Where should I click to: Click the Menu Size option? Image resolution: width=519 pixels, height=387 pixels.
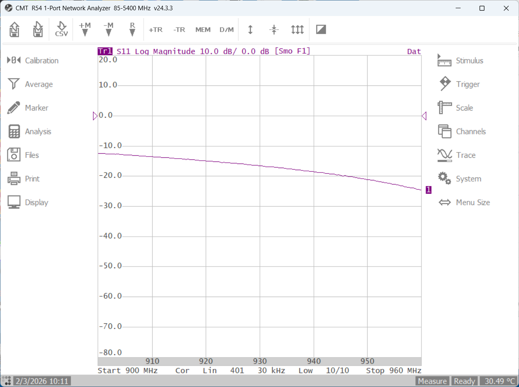coord(473,203)
